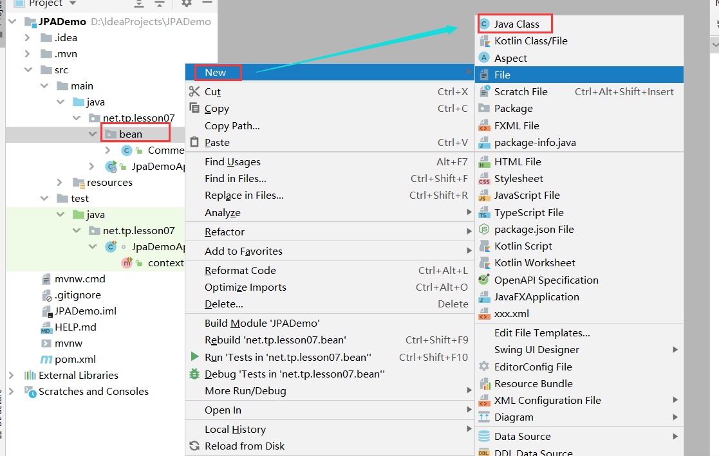Select the .gitignore file
Viewport: 719px width, 456px height.
[x=77, y=295]
